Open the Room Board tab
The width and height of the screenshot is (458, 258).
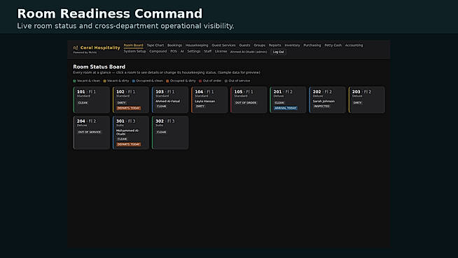coord(134,46)
